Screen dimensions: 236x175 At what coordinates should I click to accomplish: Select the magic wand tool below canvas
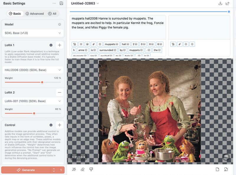(x=74, y=169)
